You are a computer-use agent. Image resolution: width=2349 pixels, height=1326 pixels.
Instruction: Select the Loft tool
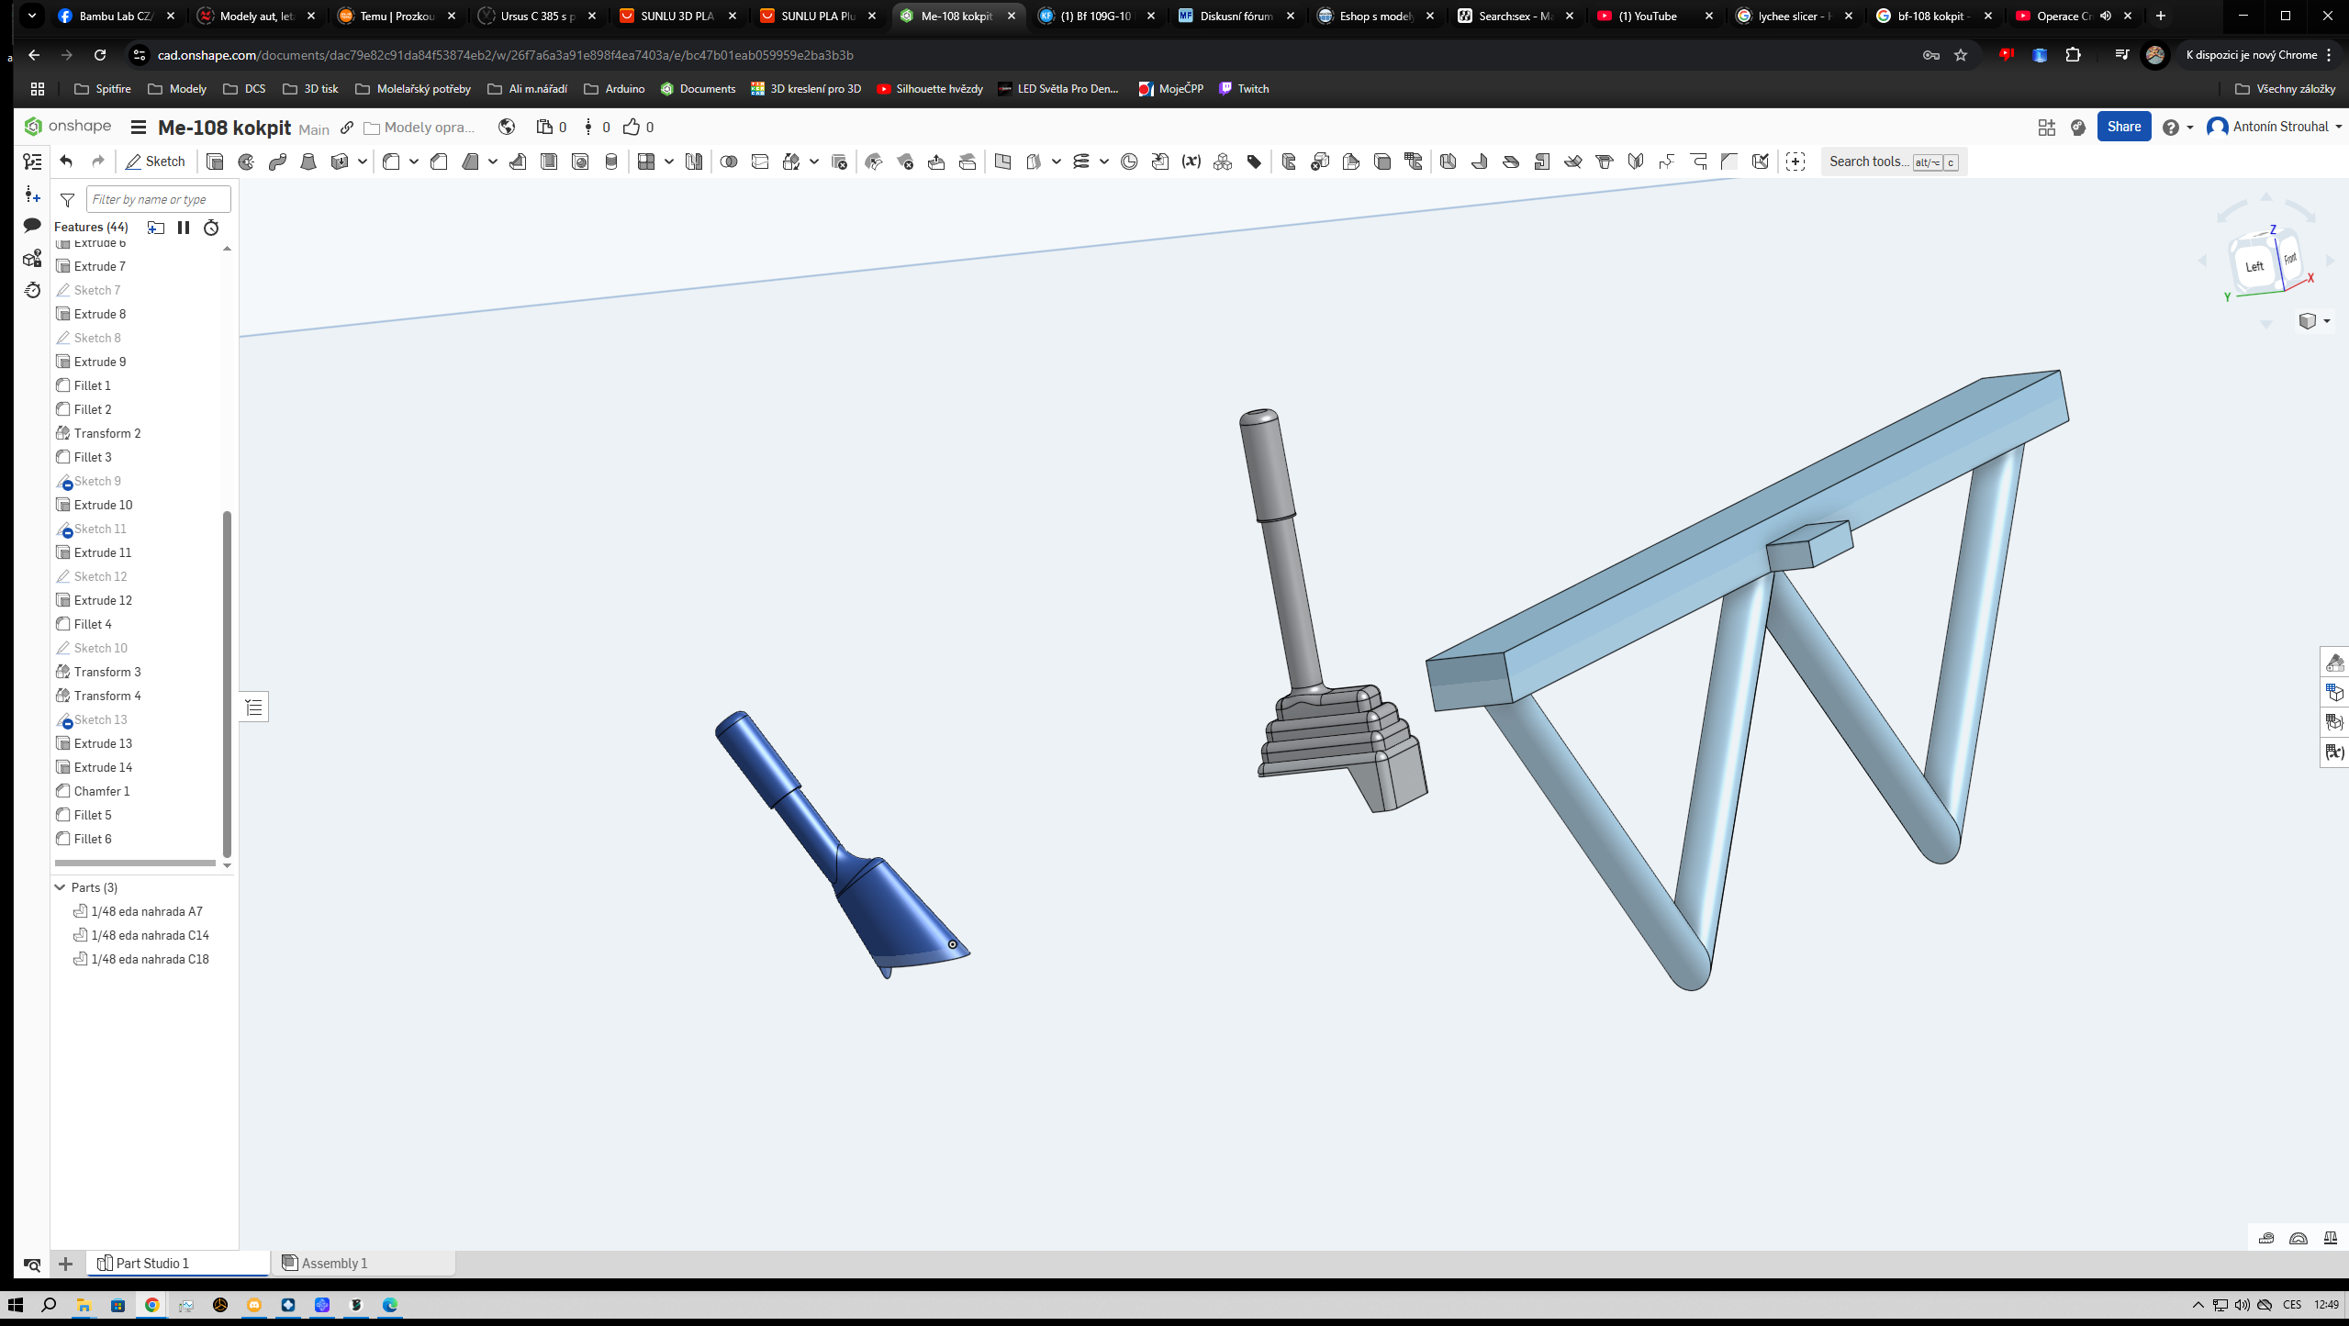point(308,162)
